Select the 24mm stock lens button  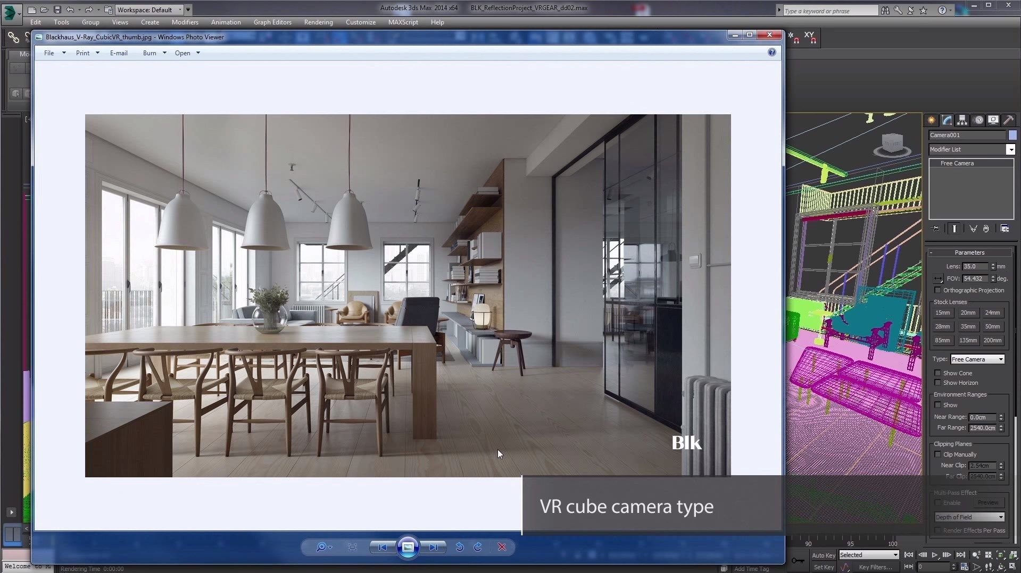tap(992, 313)
